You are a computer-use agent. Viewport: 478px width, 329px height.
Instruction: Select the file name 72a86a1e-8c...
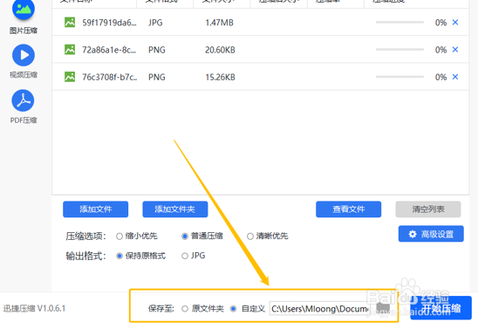[109, 50]
